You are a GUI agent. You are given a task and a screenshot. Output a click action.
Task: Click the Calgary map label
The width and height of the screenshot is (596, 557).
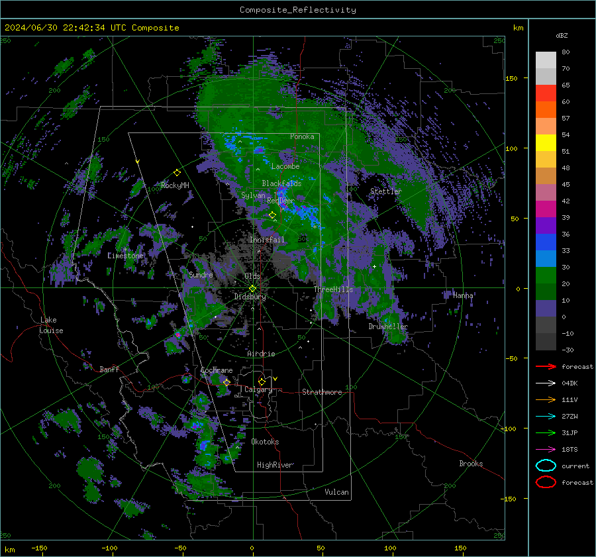point(258,389)
